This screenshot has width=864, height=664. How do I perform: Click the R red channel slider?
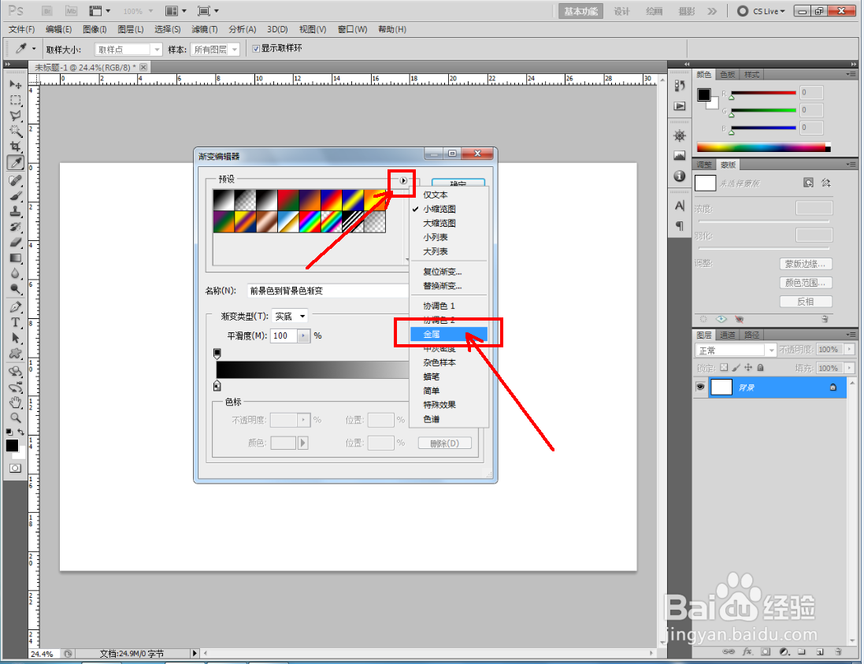tap(763, 93)
